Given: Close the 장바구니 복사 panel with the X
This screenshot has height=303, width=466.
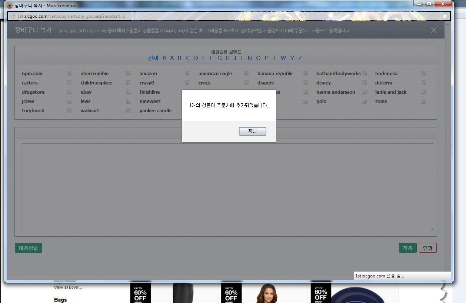Looking at the screenshot, I should [434, 30].
